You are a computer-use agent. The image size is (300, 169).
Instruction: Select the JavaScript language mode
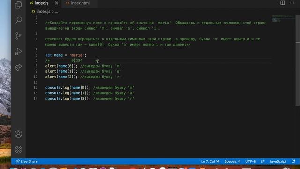(277, 161)
